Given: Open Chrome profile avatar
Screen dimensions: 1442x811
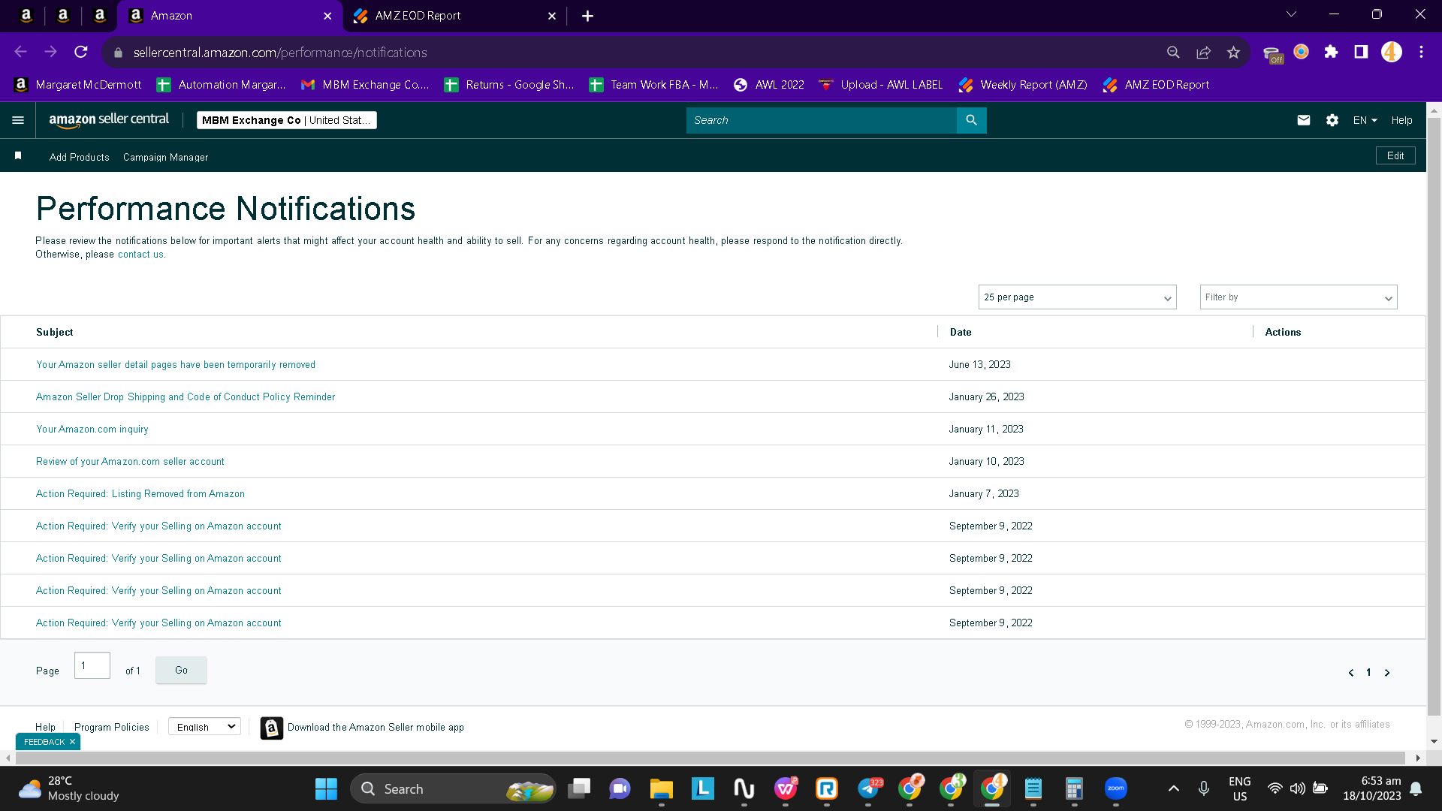Looking at the screenshot, I should click(1391, 52).
